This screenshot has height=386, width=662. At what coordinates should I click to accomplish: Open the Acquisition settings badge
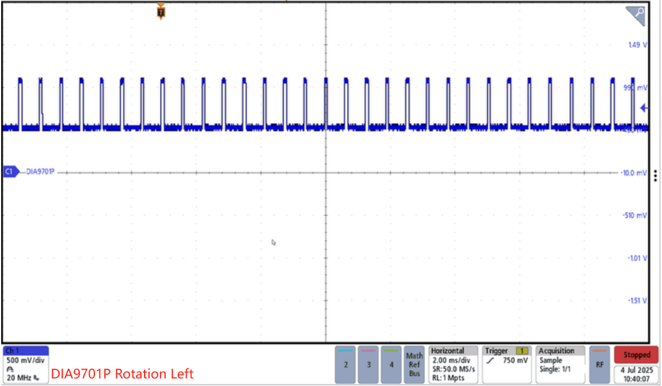coord(560,364)
